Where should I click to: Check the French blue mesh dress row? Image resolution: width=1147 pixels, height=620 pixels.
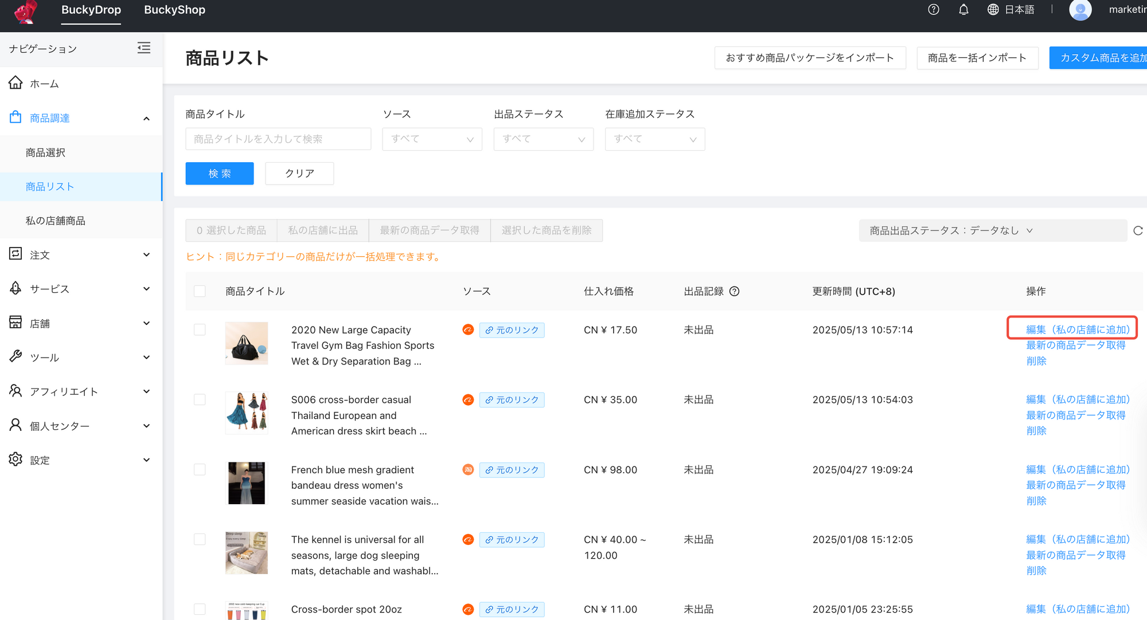tap(200, 469)
